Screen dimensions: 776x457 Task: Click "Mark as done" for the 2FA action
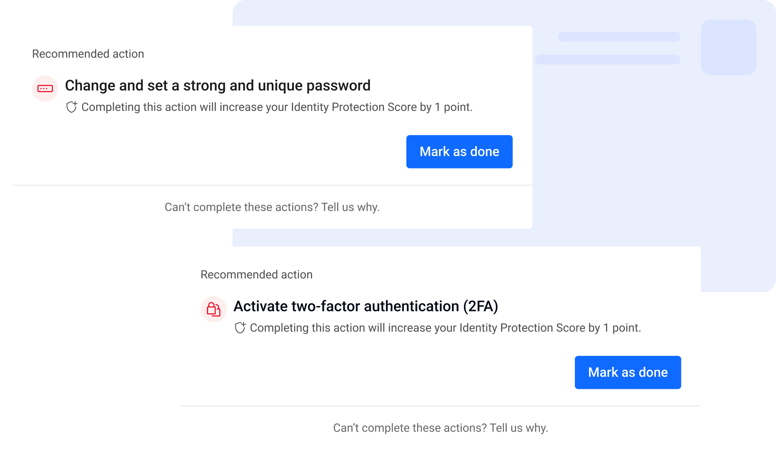tap(627, 372)
